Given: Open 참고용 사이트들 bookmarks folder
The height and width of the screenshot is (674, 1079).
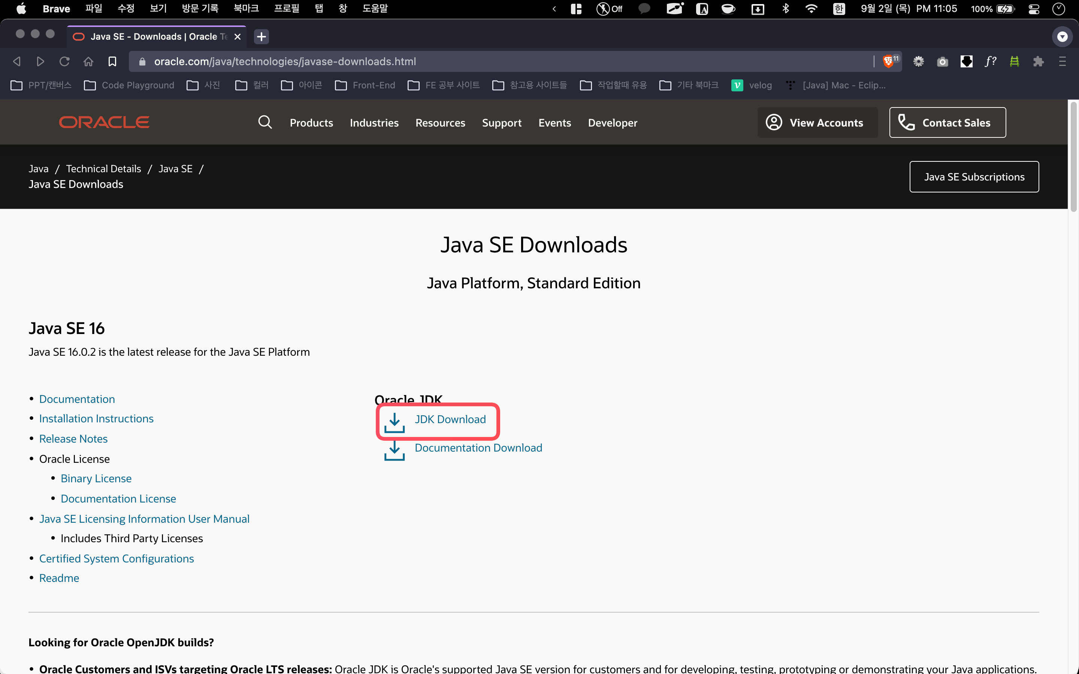Looking at the screenshot, I should tap(530, 85).
